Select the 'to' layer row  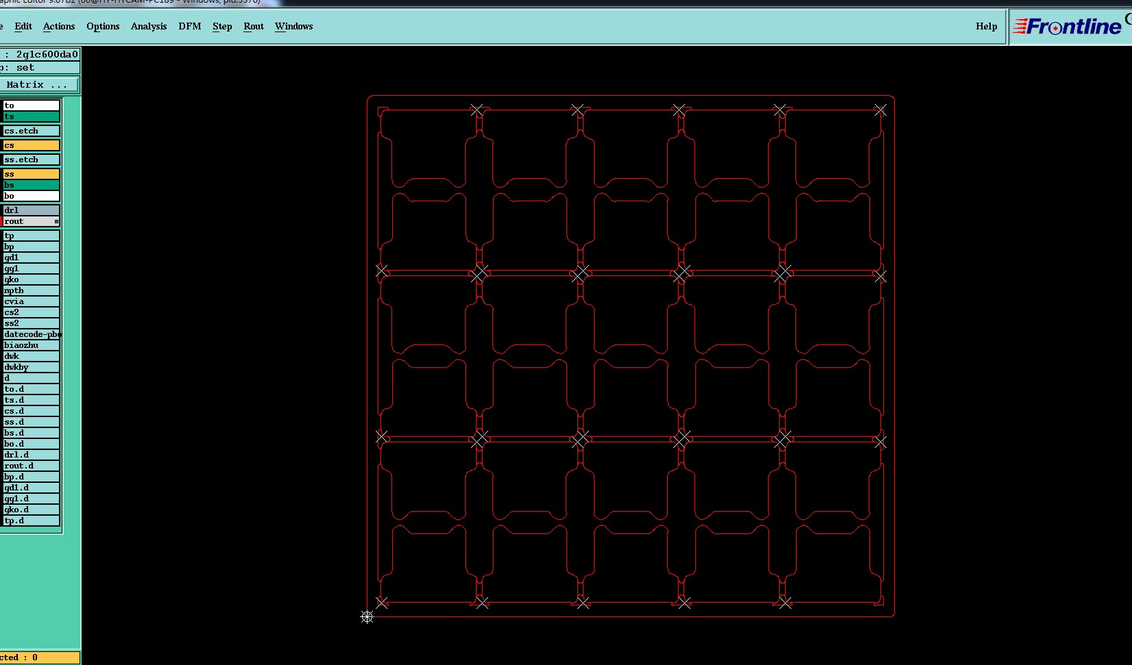click(31, 105)
